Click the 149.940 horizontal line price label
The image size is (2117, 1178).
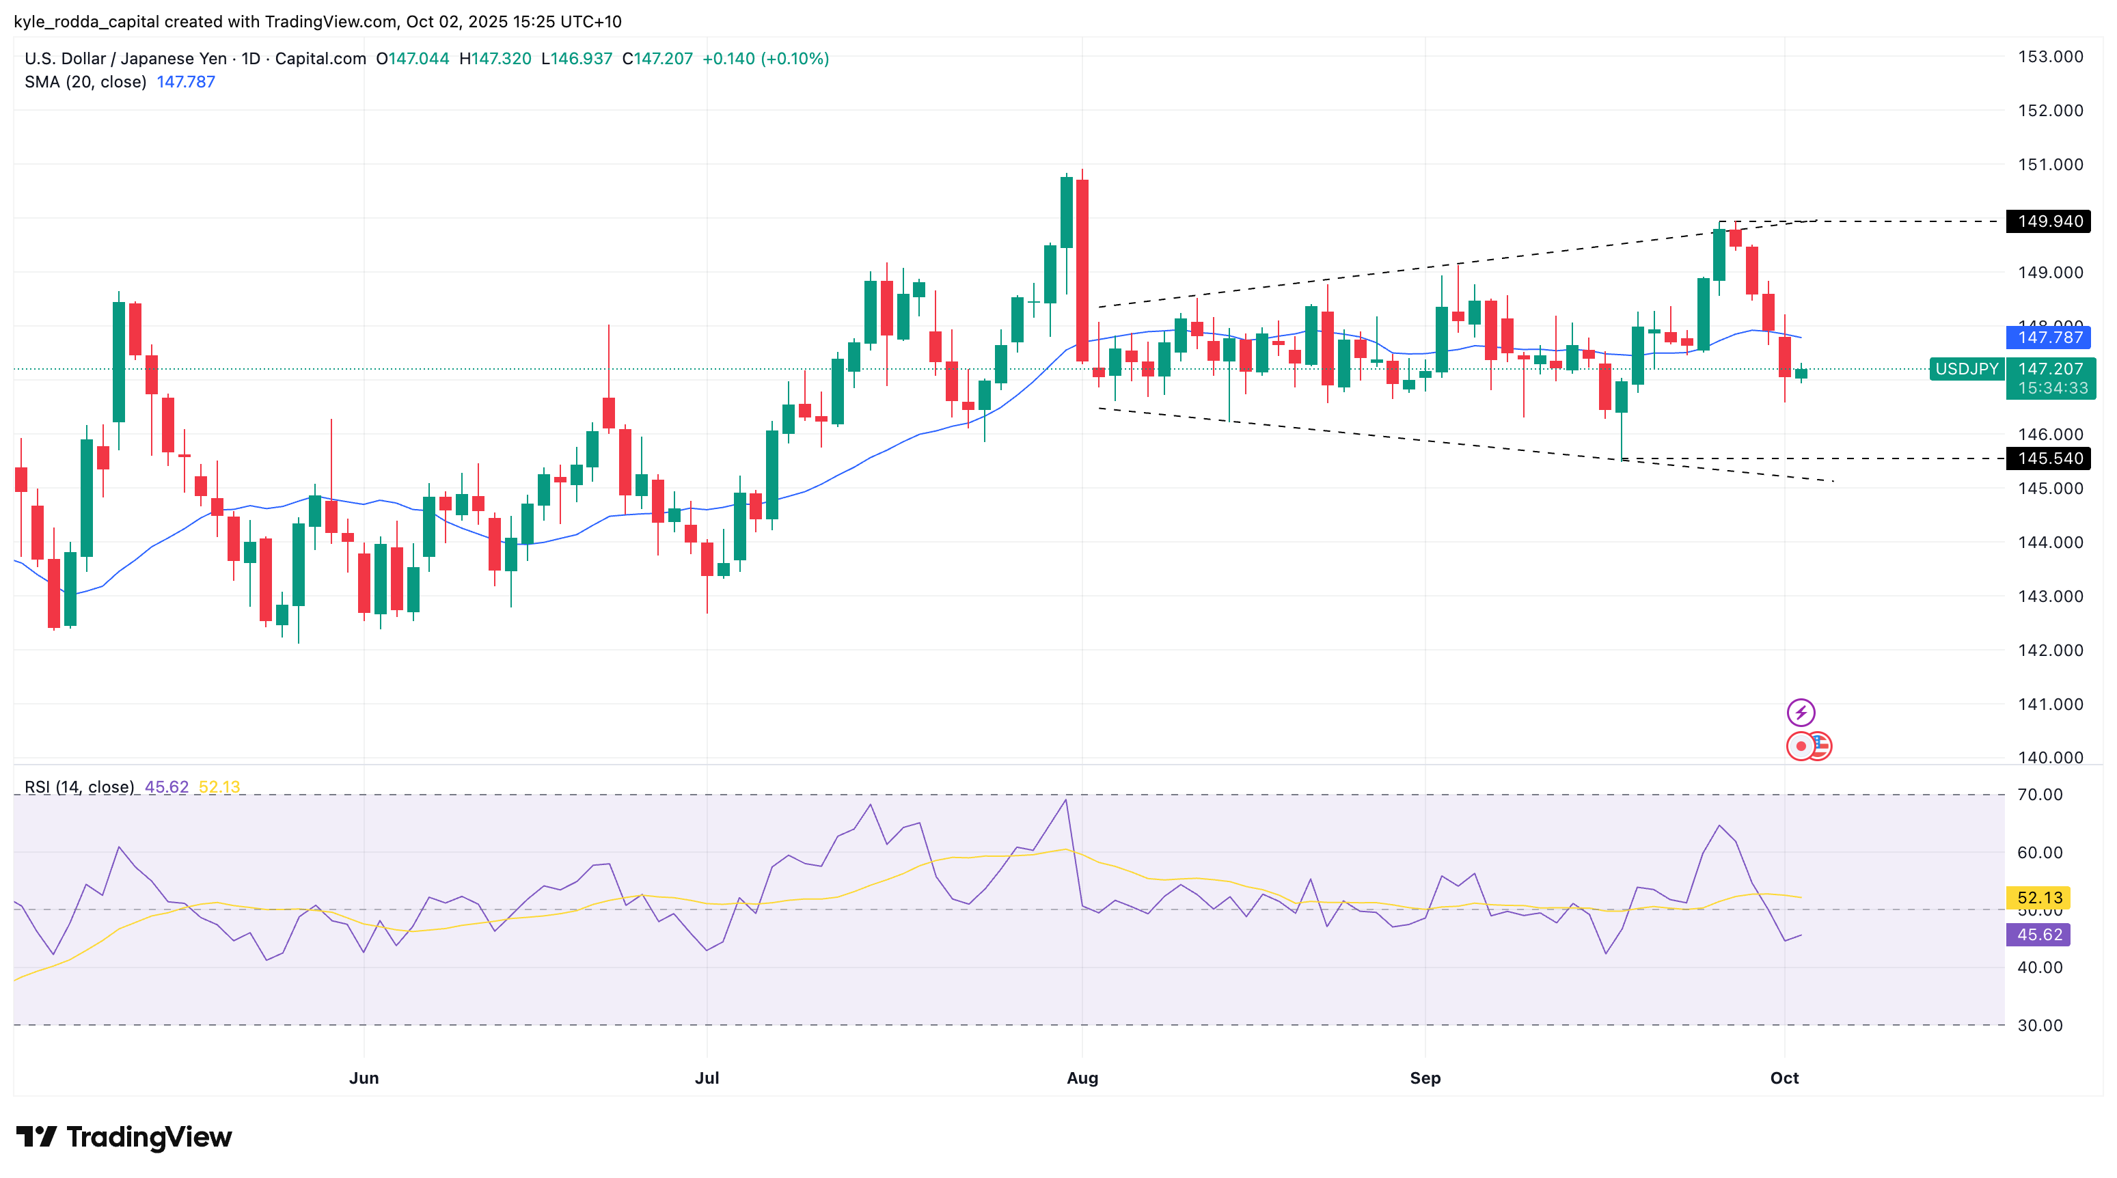click(2049, 221)
